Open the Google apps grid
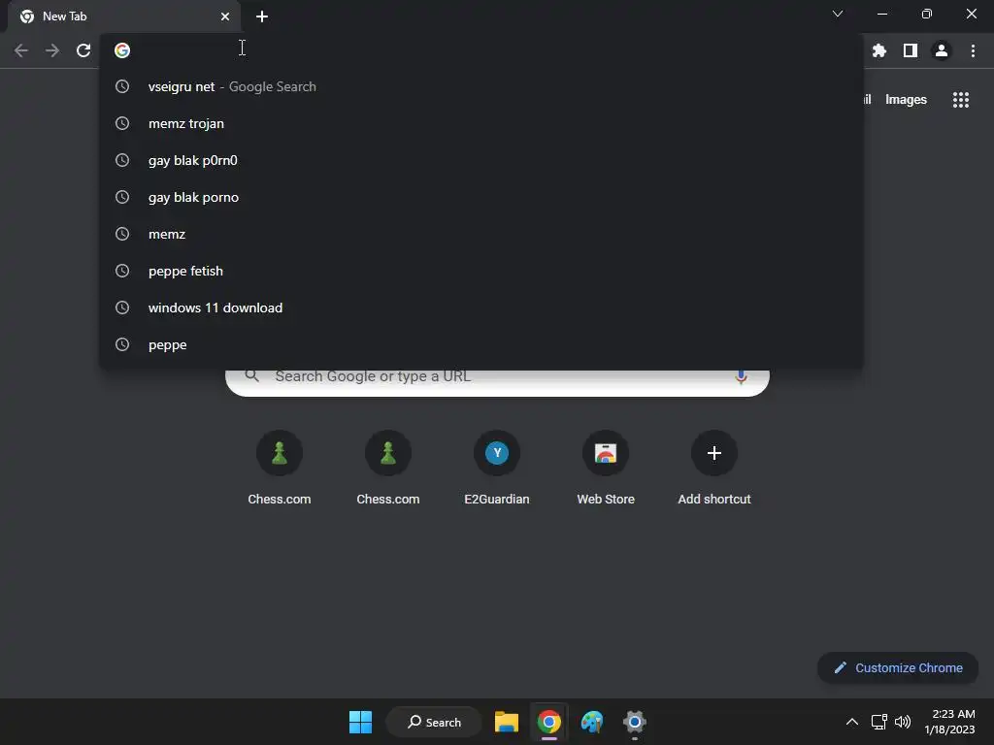Image resolution: width=994 pixels, height=745 pixels. 960,100
